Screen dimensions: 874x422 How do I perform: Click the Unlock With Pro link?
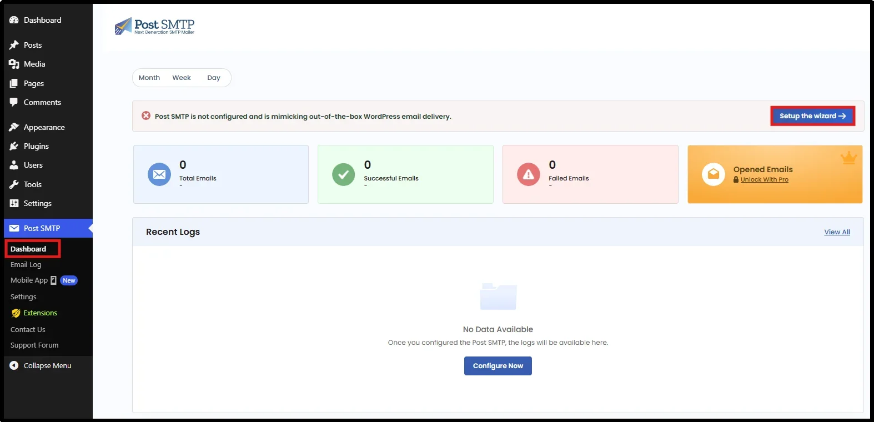click(765, 179)
